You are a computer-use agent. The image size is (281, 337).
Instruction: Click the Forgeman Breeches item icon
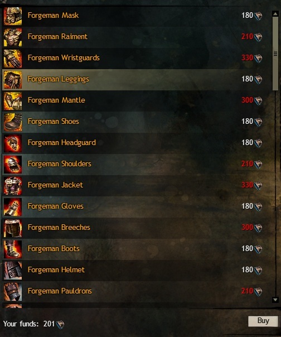(13, 228)
